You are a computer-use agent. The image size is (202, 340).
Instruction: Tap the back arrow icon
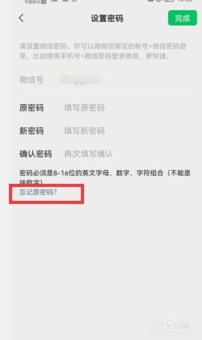click(x=21, y=18)
